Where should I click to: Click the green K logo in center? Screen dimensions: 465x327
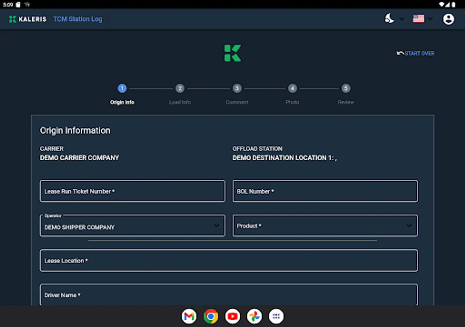(232, 53)
